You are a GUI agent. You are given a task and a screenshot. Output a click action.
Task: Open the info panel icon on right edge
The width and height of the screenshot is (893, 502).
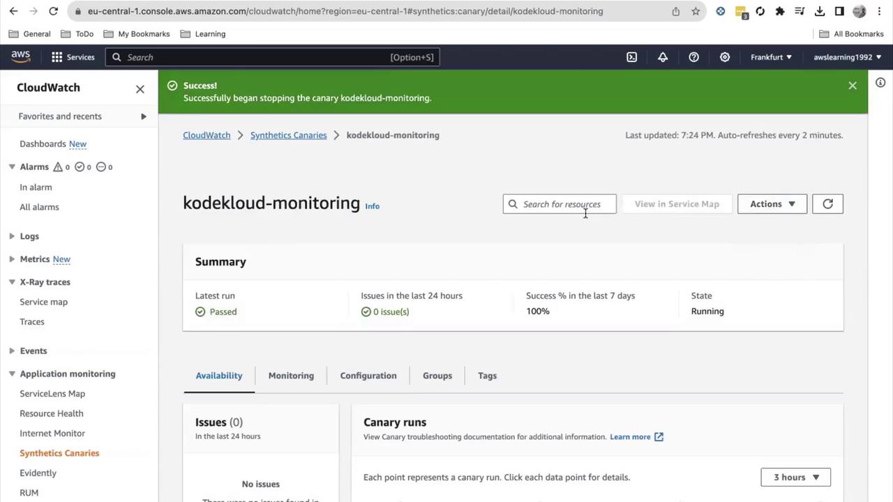880,83
